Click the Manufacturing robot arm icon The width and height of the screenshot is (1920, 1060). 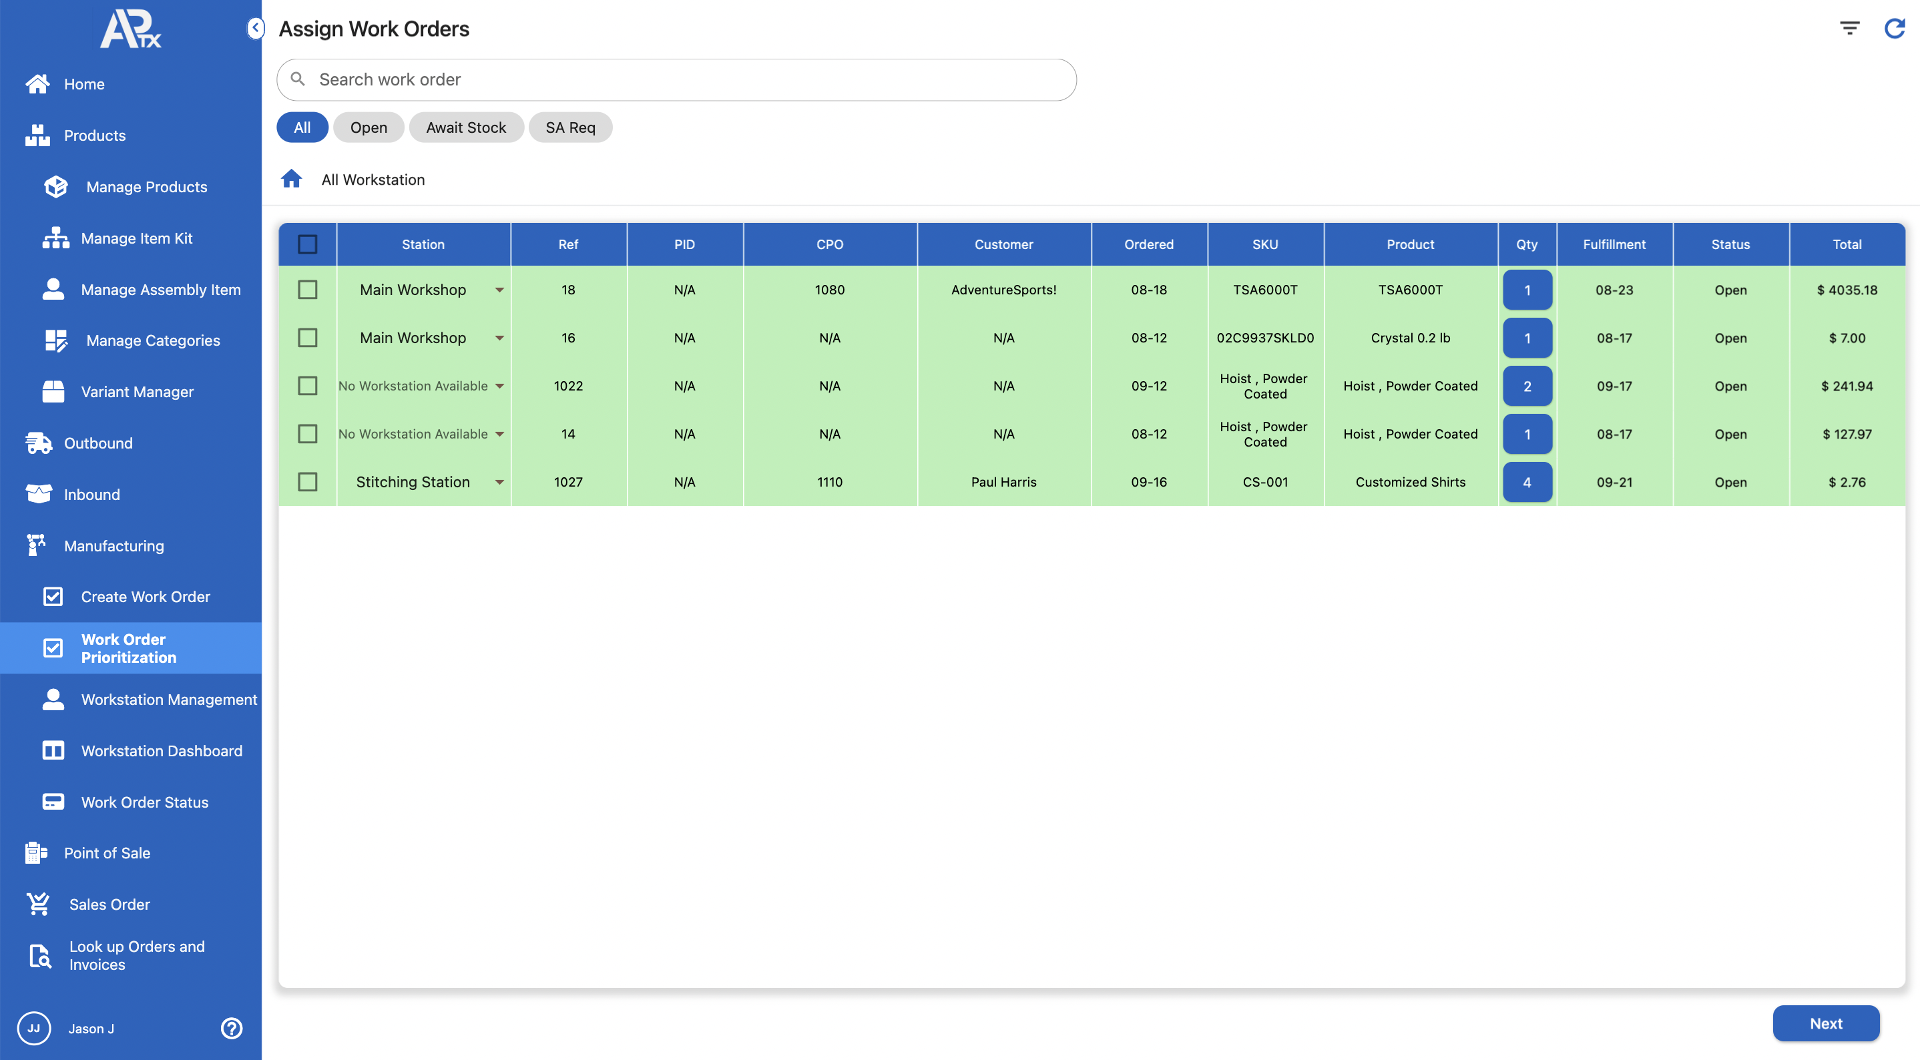click(37, 545)
